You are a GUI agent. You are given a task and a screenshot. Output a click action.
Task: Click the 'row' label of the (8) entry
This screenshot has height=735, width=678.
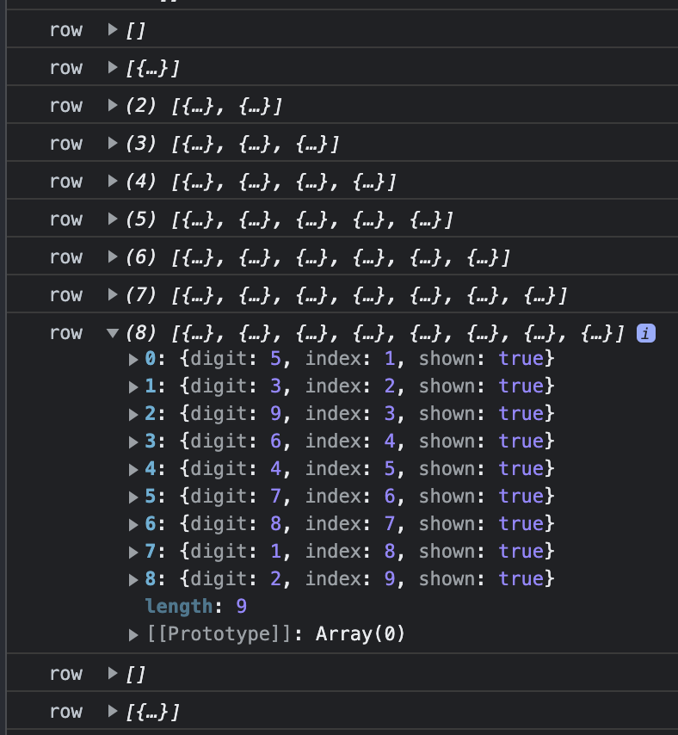66,333
